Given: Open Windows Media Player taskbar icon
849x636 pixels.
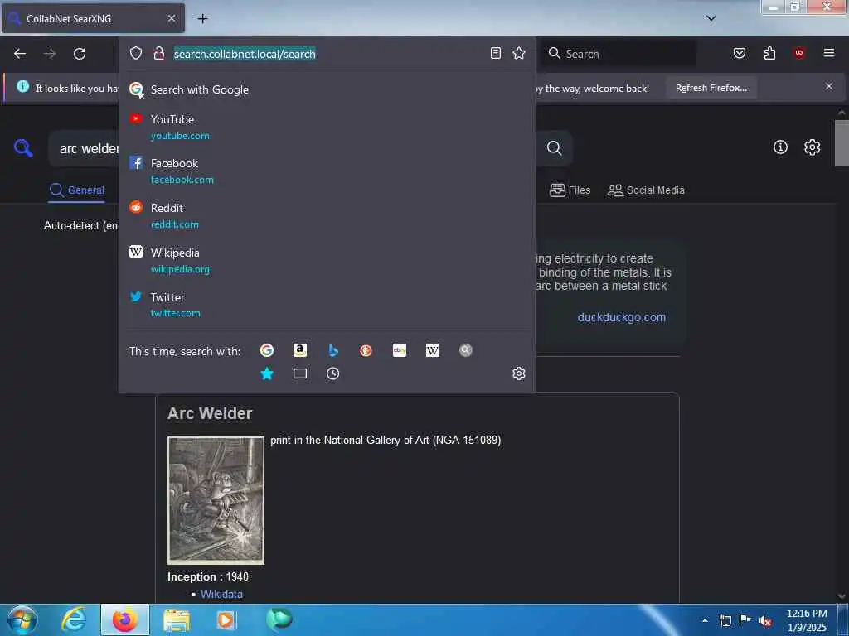Looking at the screenshot, I should coord(226,619).
